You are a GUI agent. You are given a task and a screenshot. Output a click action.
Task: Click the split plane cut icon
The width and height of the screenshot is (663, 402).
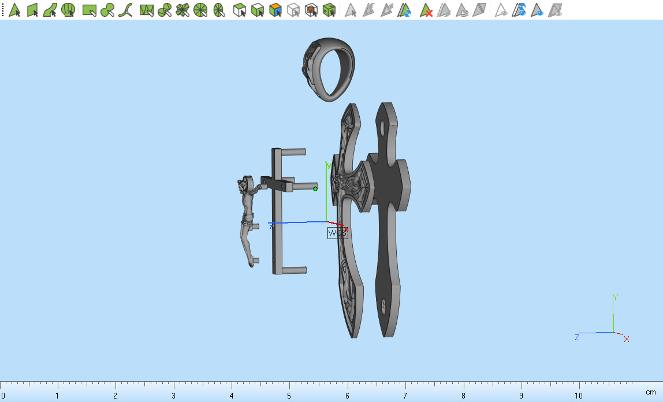click(x=479, y=10)
